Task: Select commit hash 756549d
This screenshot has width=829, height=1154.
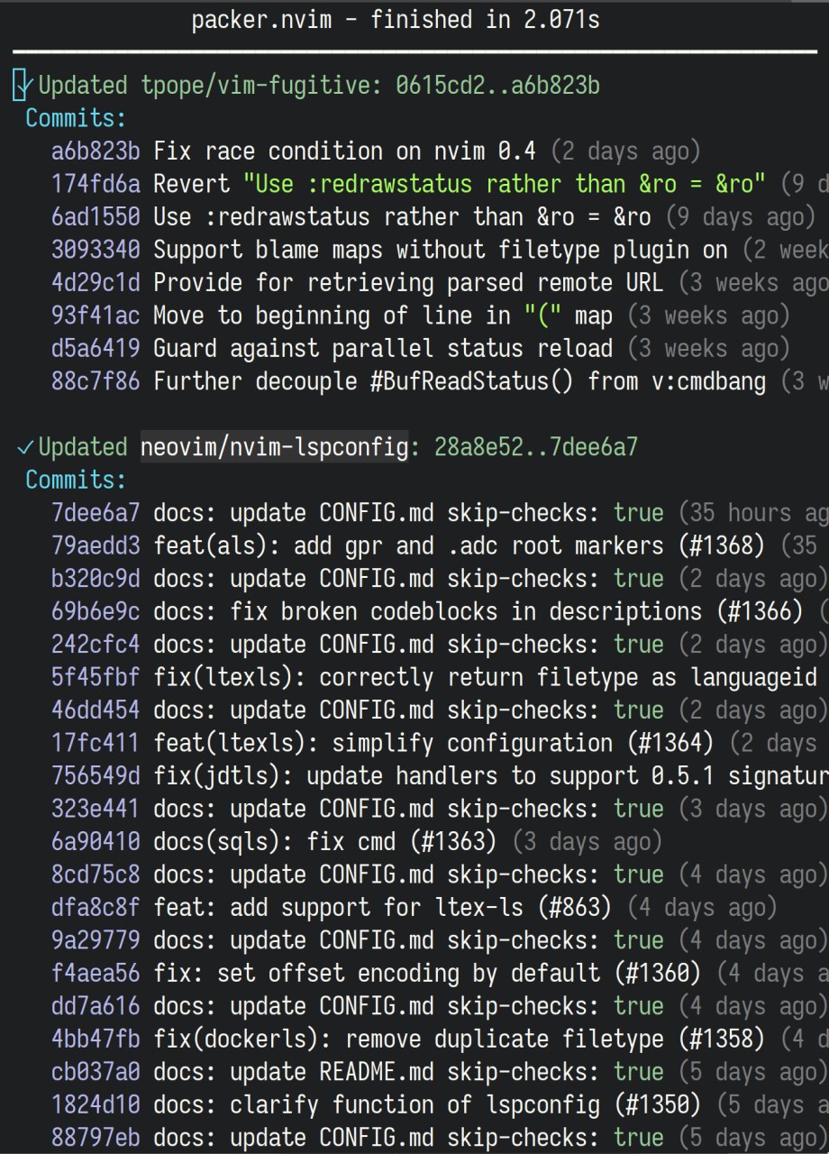Action: [96, 776]
